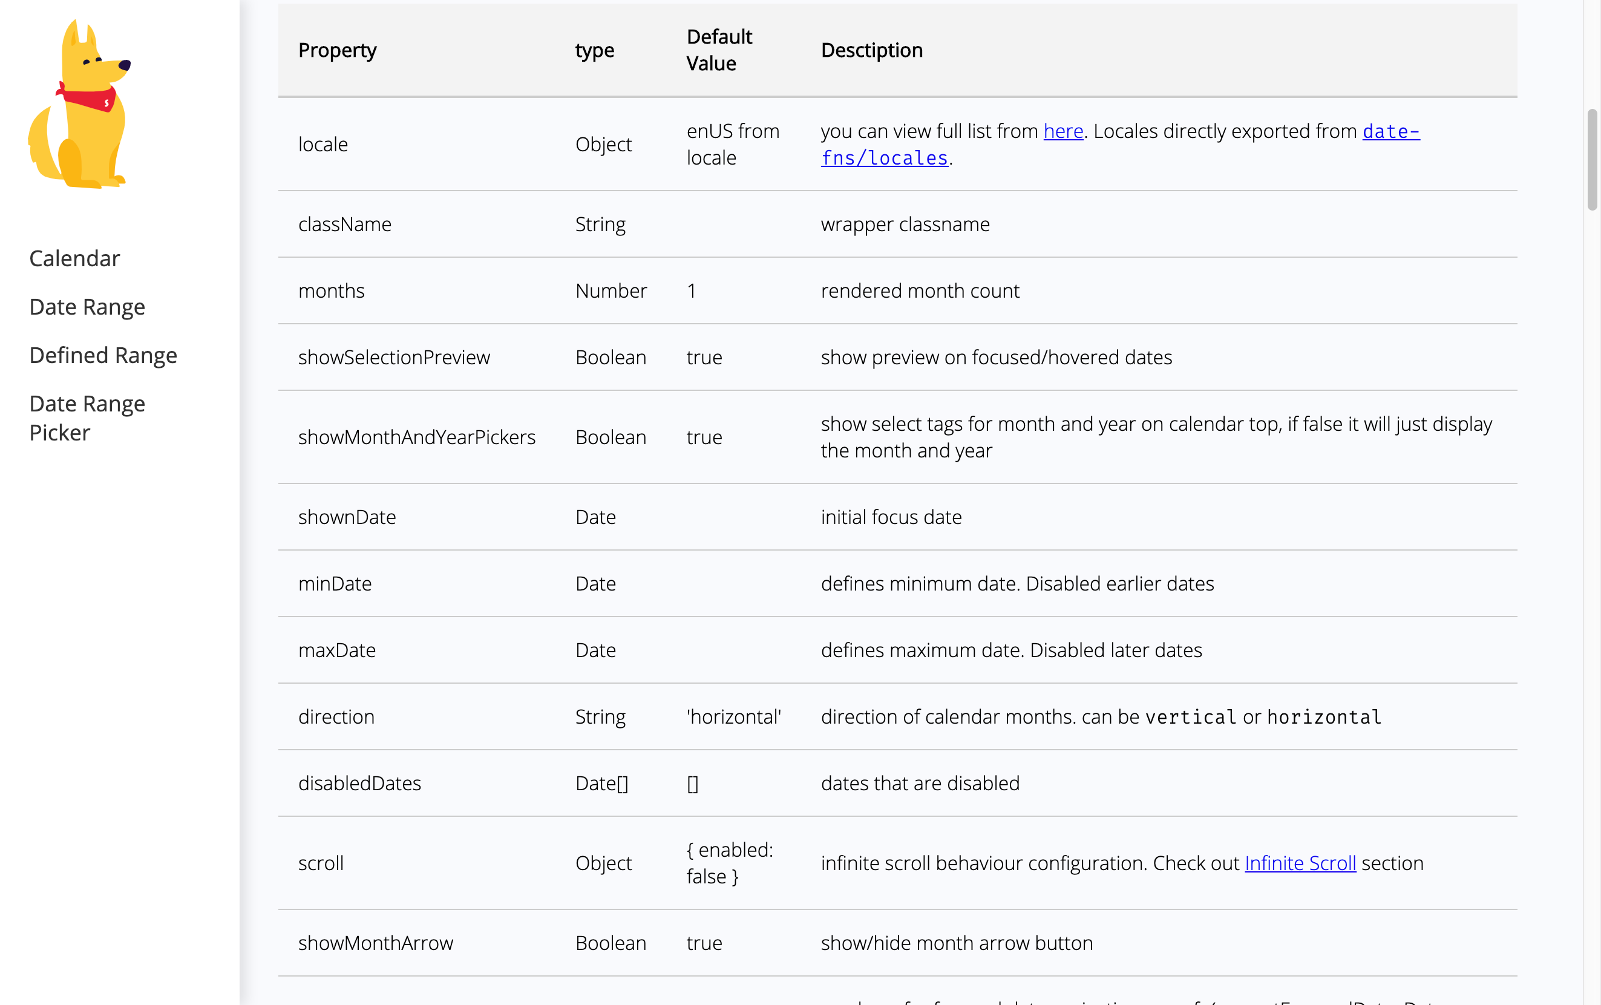Screen dimensions: 1601x1005
Task: Click the showMonthArrow property name
Action: (x=376, y=943)
